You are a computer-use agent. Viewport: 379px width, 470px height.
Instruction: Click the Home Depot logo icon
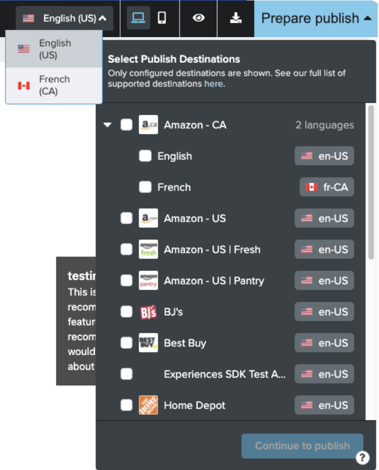tap(148, 405)
